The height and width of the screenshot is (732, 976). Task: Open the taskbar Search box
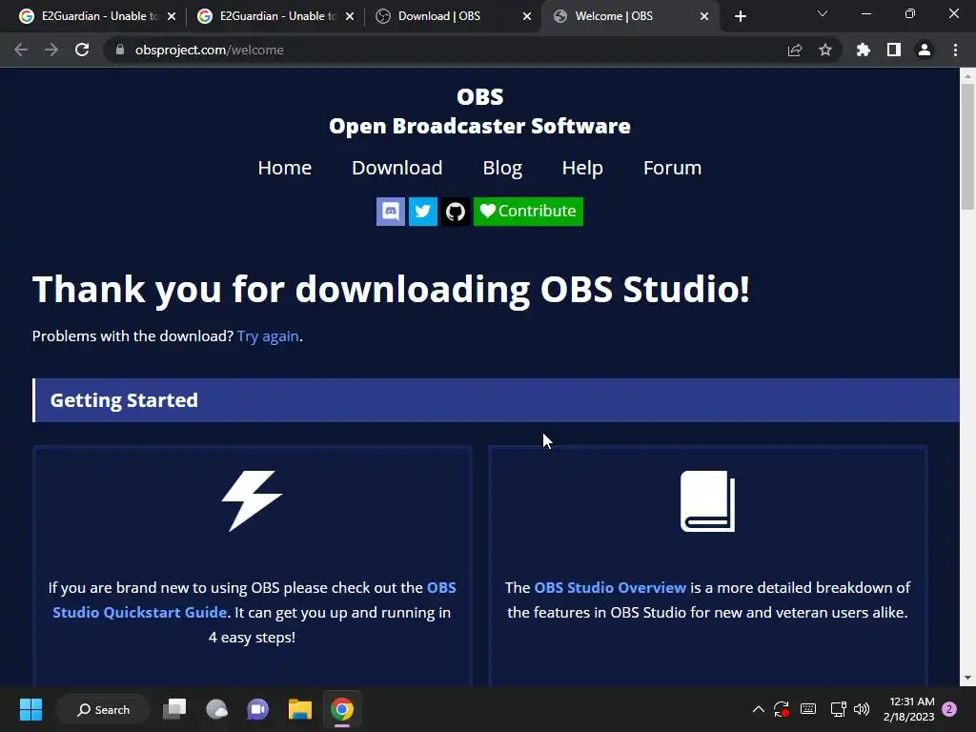point(103,709)
